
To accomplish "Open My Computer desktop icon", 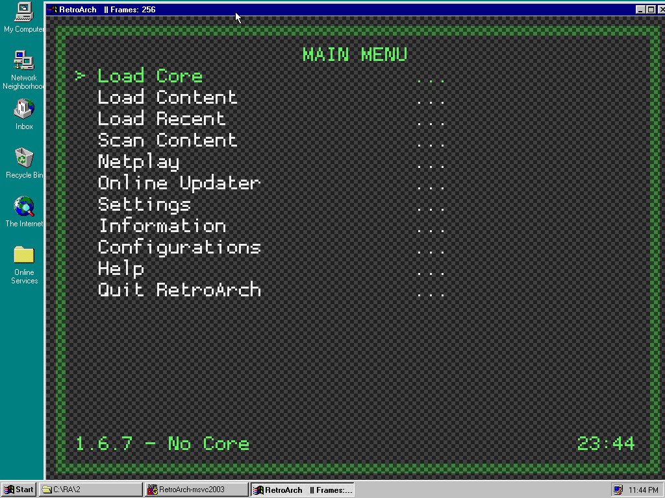I will click(x=24, y=18).
